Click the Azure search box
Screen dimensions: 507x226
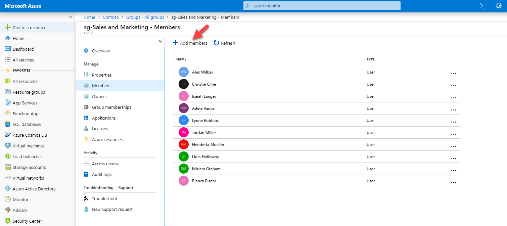tap(322, 6)
